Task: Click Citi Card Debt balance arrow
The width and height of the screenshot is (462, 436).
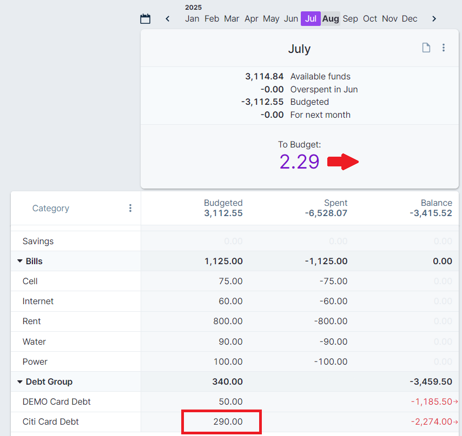Action: click(x=455, y=422)
